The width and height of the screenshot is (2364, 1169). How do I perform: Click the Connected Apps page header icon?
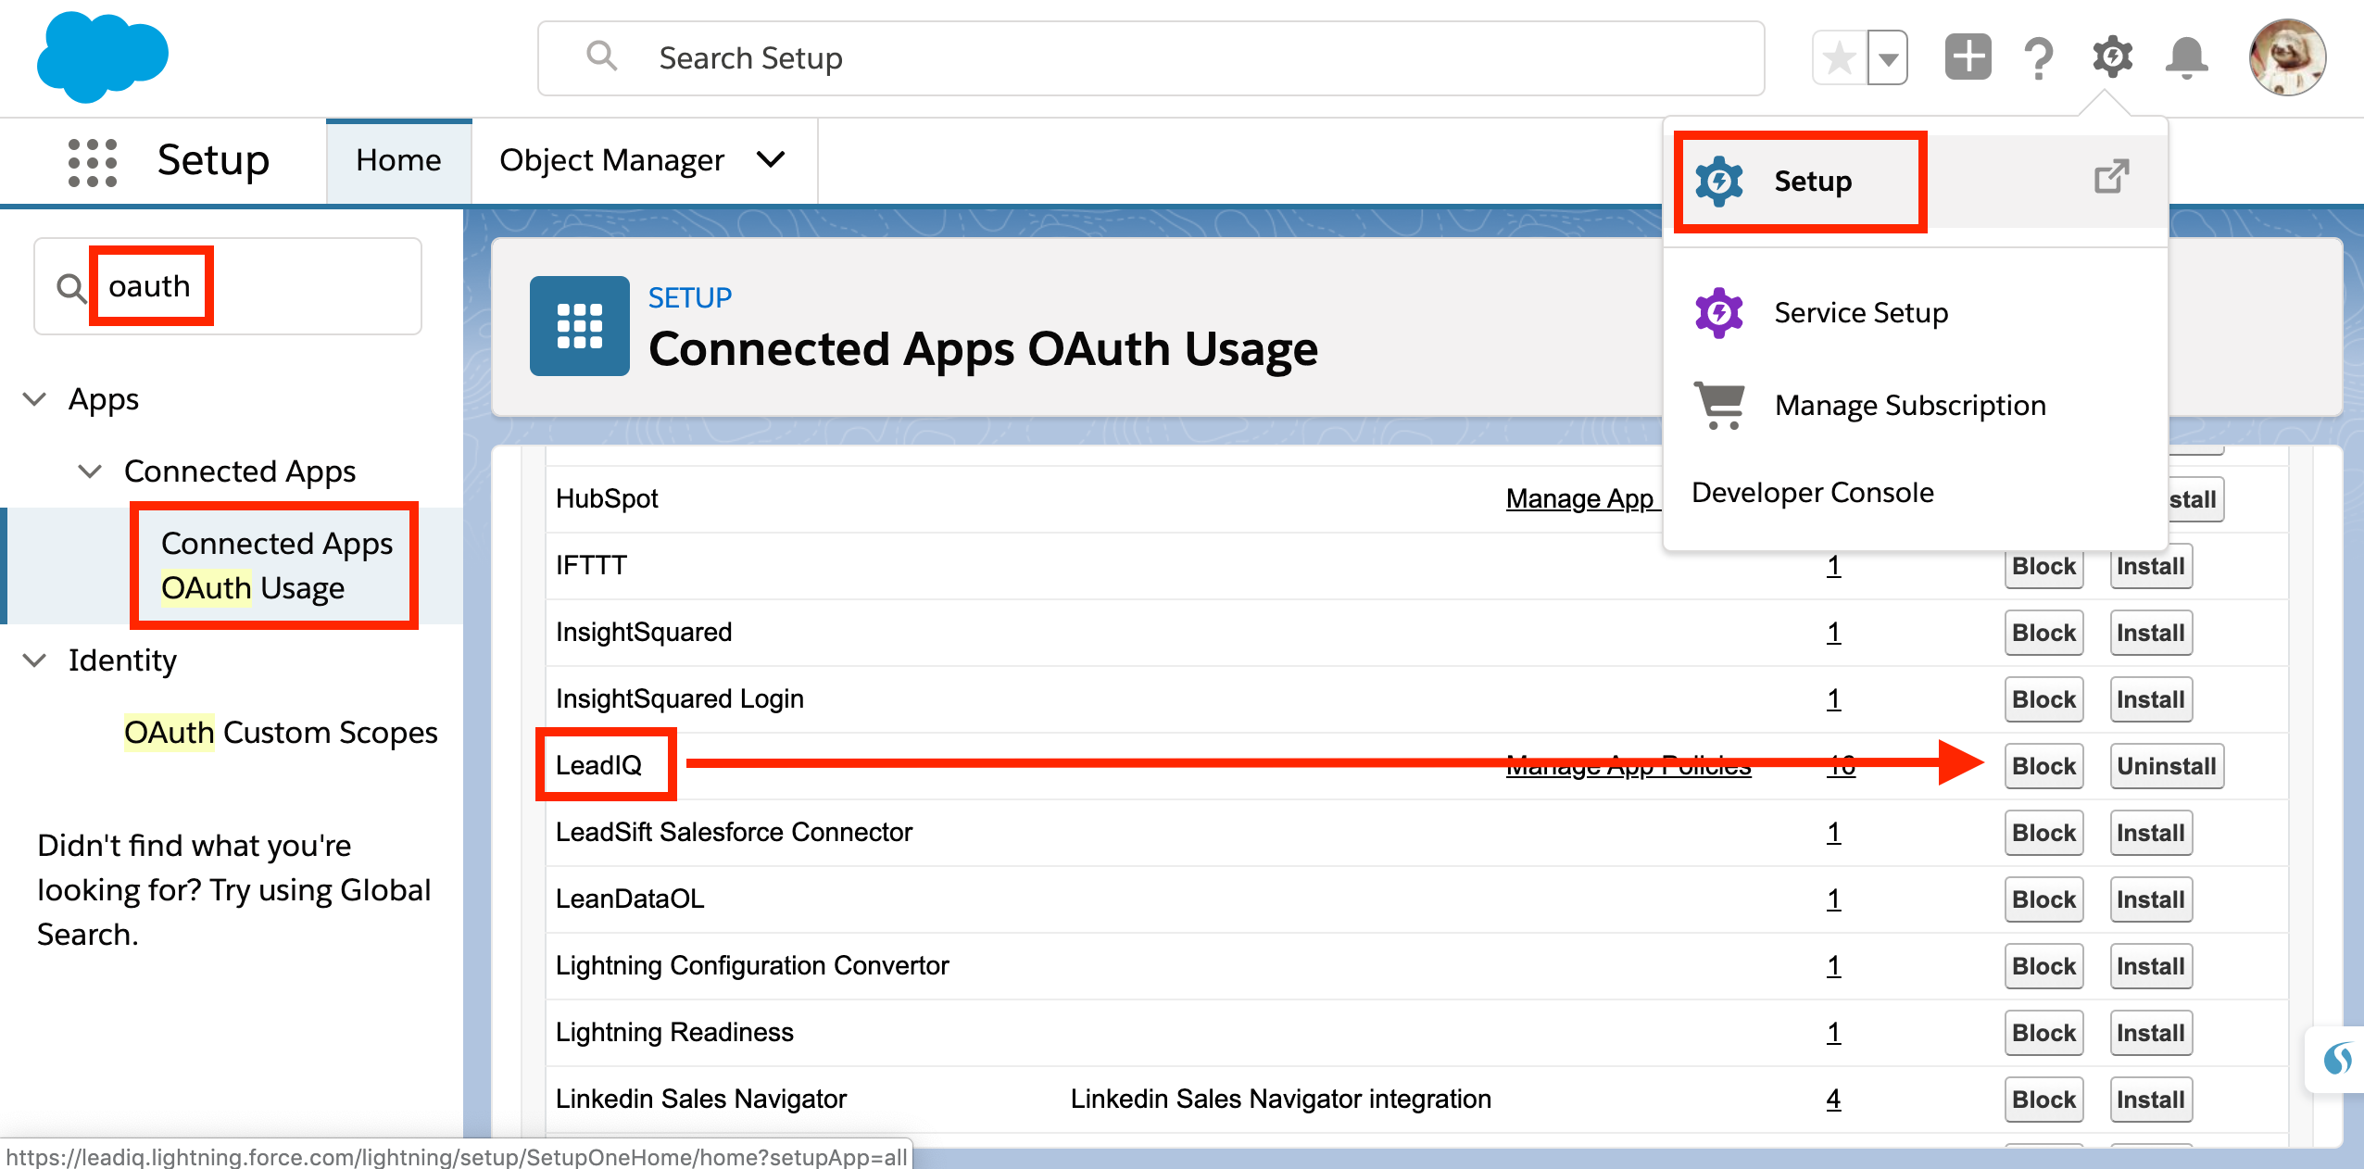579,326
